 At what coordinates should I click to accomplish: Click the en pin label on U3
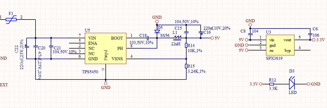click(271, 50)
